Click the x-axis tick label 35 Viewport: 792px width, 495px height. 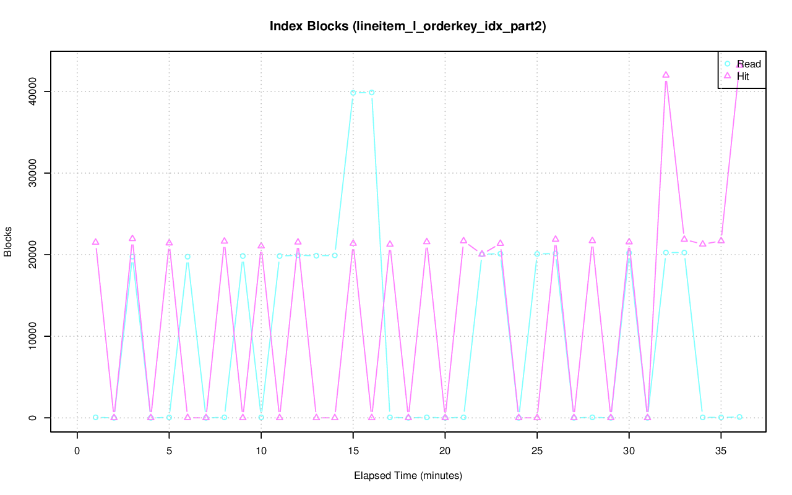[721, 451]
